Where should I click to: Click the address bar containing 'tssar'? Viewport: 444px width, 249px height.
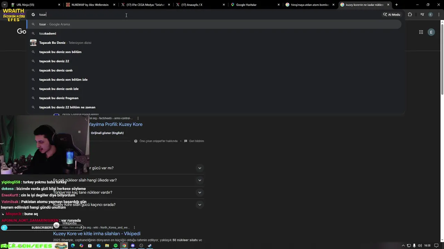[205, 15]
